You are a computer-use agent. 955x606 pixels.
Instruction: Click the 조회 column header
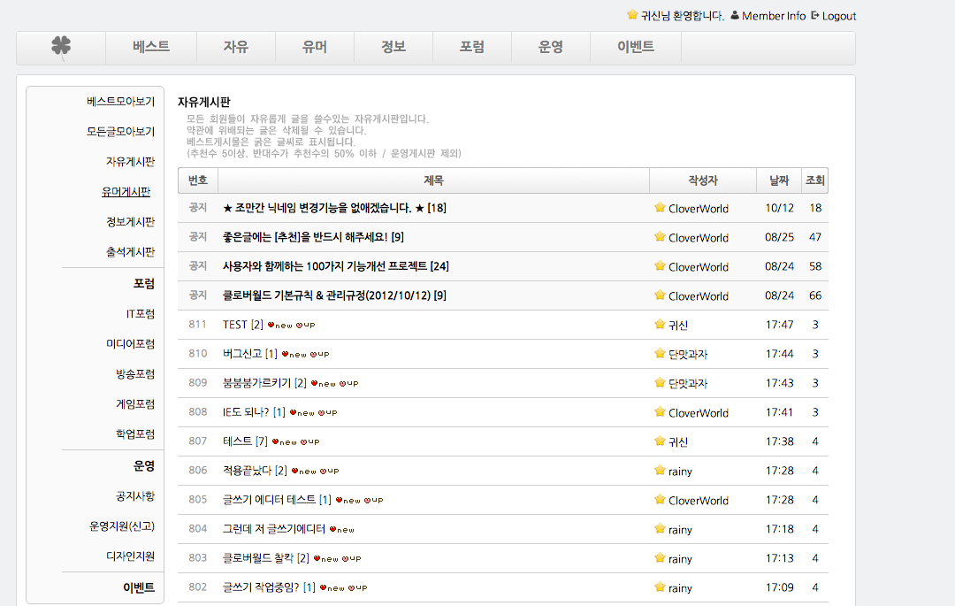(x=814, y=180)
